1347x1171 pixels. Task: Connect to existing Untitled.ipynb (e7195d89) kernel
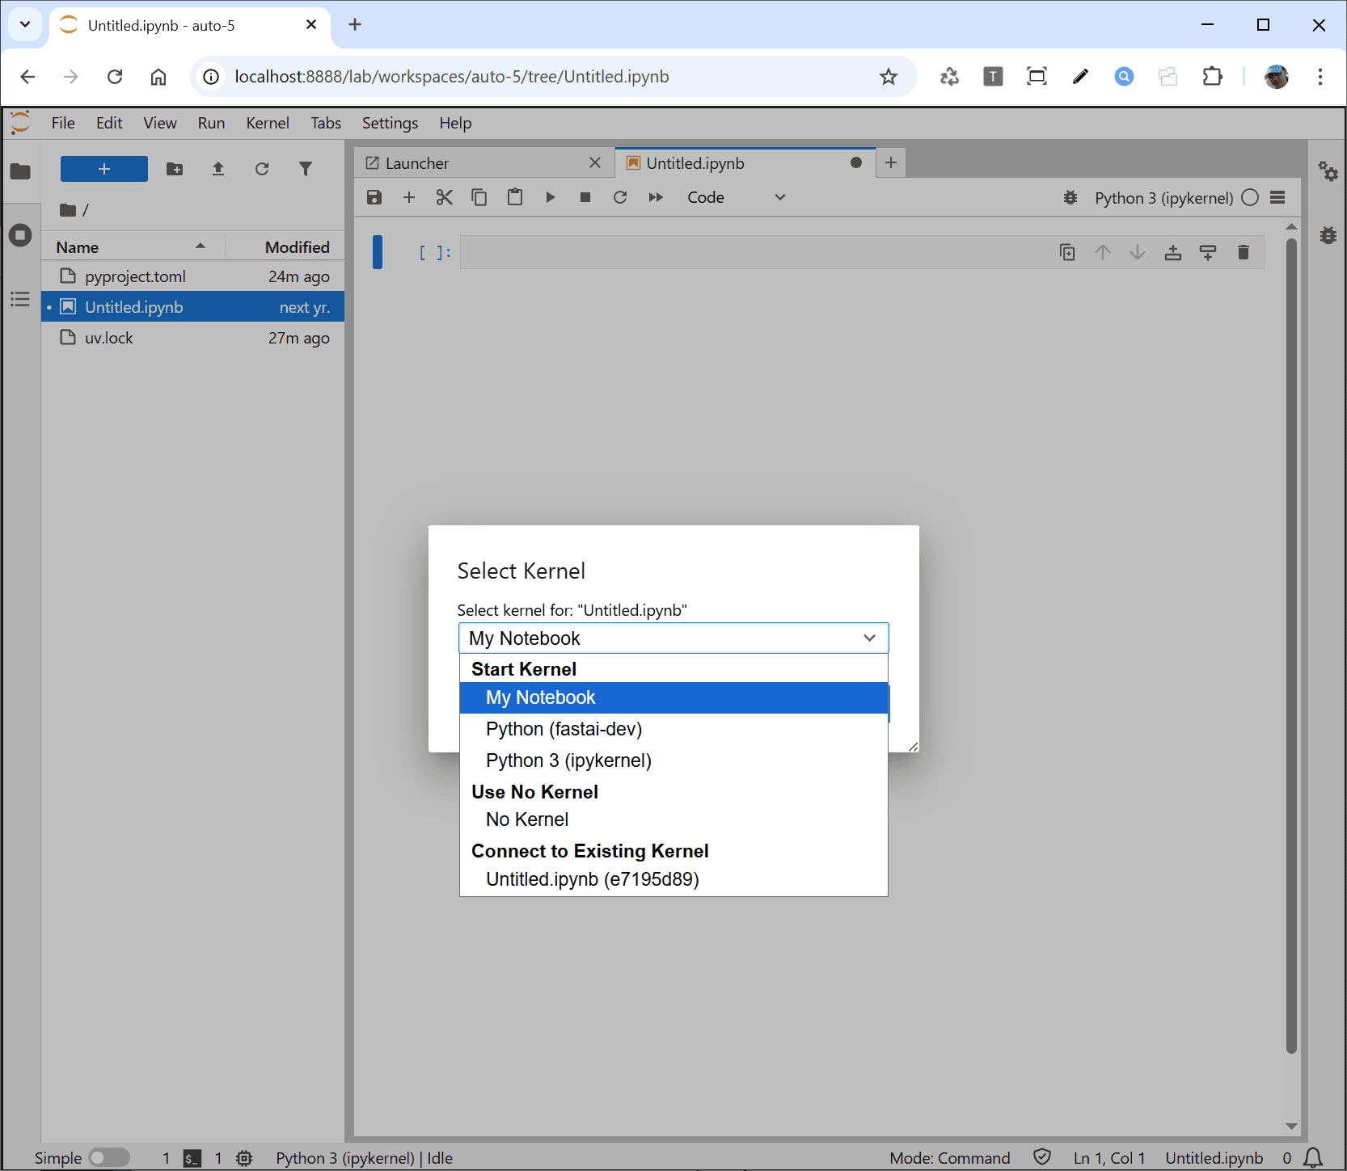(673, 879)
